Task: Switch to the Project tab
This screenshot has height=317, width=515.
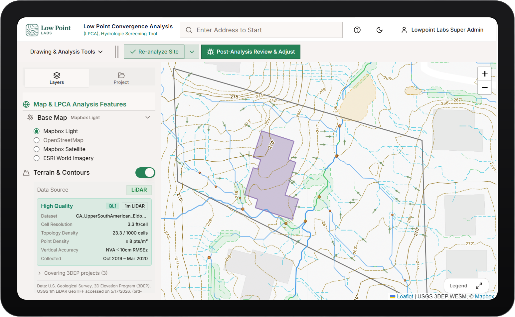Action: pyautogui.click(x=121, y=78)
